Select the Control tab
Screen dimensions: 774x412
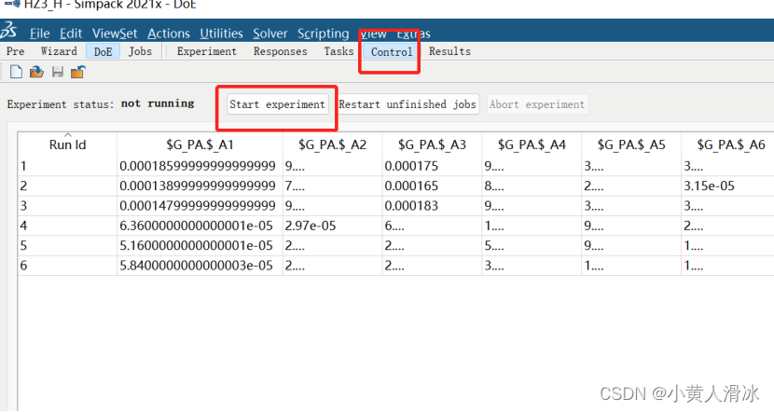coord(392,52)
